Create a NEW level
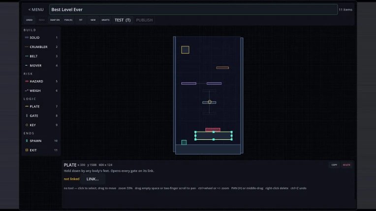The width and height of the screenshot is (376, 211). [93, 20]
